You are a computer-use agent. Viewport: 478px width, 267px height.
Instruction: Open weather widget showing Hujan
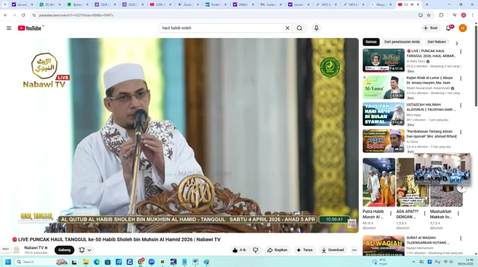[380, 262]
